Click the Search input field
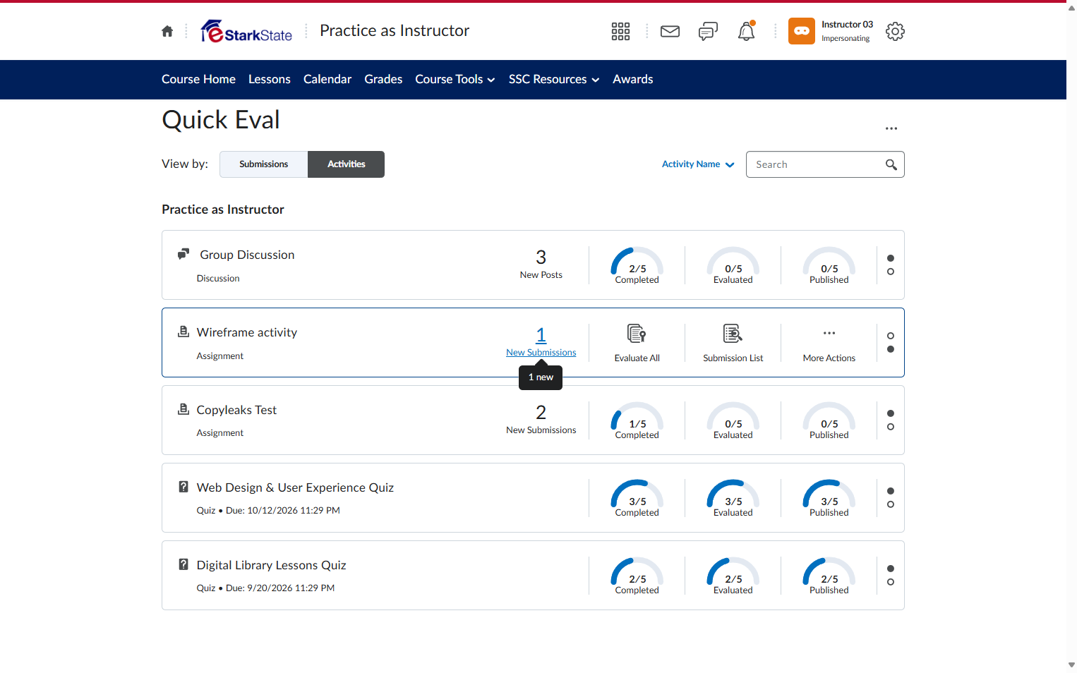1077x673 pixels. [x=825, y=164]
